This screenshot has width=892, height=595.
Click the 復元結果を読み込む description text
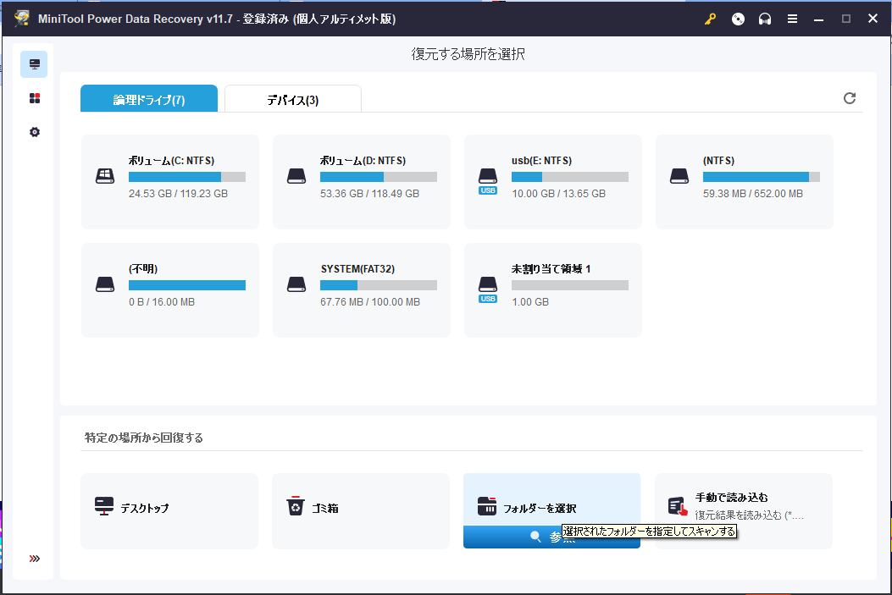pyautogui.click(x=749, y=515)
